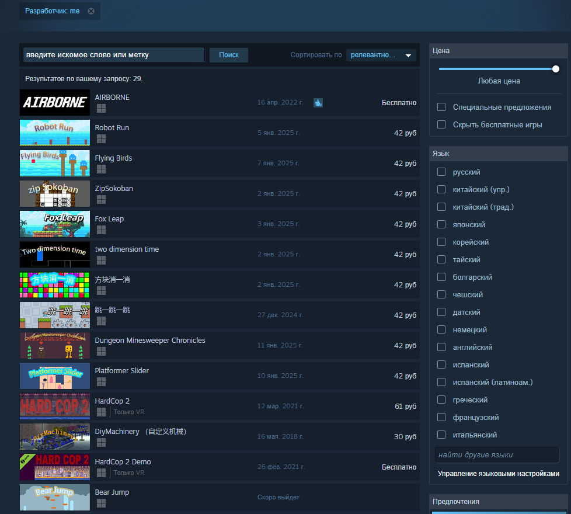Click the Windows icon under Dungeon Minesweeper Chronicles
This screenshot has width=571, height=514.
click(101, 351)
